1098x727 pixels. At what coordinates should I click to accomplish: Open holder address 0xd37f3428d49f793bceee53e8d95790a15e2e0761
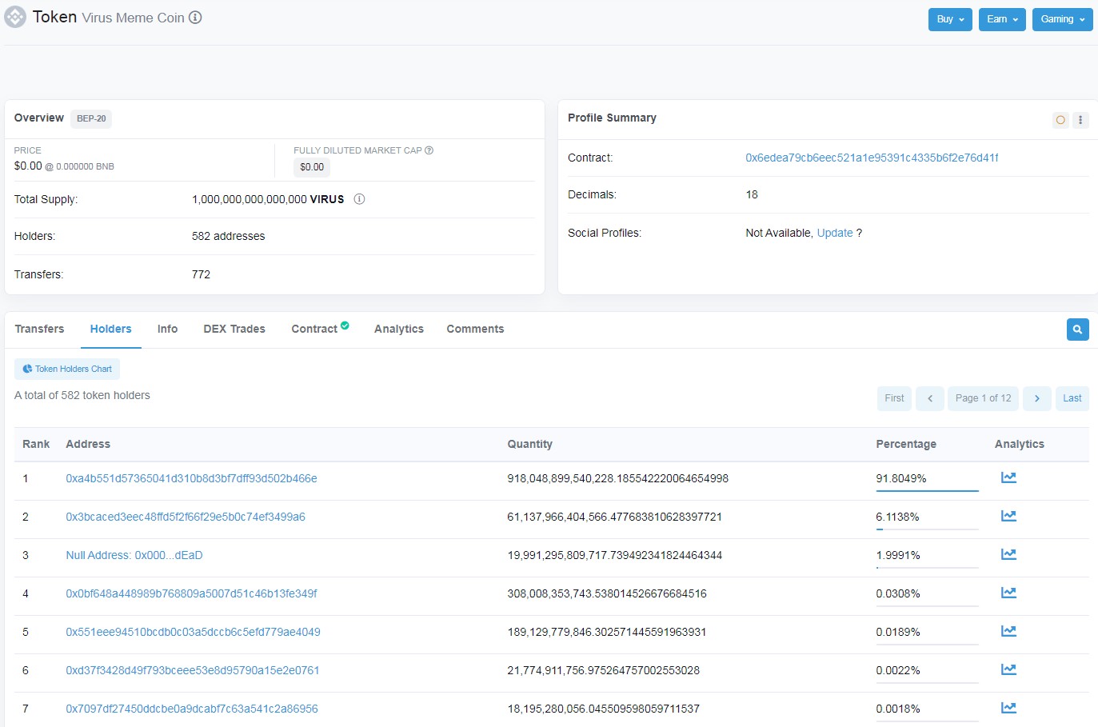[193, 670]
